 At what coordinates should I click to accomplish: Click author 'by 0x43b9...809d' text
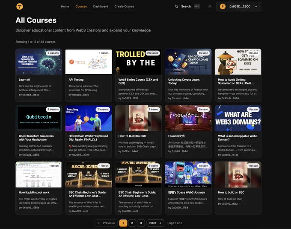click(x=229, y=98)
